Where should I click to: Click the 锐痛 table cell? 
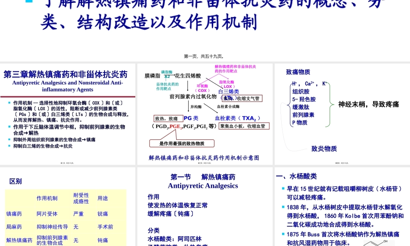pyautogui.click(x=103, y=214)
